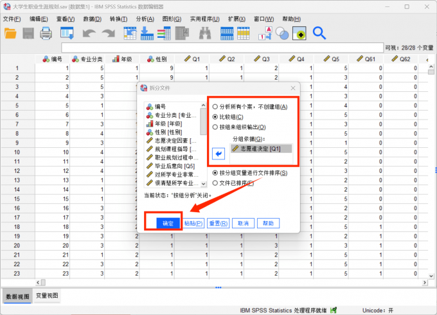Click data grid horizontal scroll-left arrow
Viewport: 437px width, 315px height.
point(38,282)
